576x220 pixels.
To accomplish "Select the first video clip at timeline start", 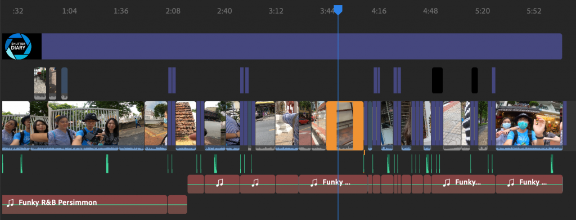I will pyautogui.click(x=16, y=125).
